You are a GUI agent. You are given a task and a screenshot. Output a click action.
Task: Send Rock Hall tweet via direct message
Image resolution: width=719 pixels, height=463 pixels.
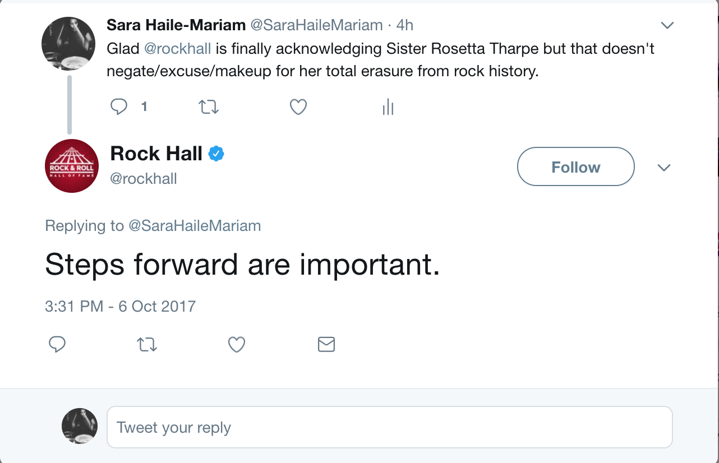pos(326,344)
